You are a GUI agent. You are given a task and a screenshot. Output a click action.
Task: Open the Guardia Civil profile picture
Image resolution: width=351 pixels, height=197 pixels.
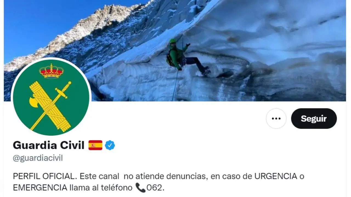pos(51,97)
